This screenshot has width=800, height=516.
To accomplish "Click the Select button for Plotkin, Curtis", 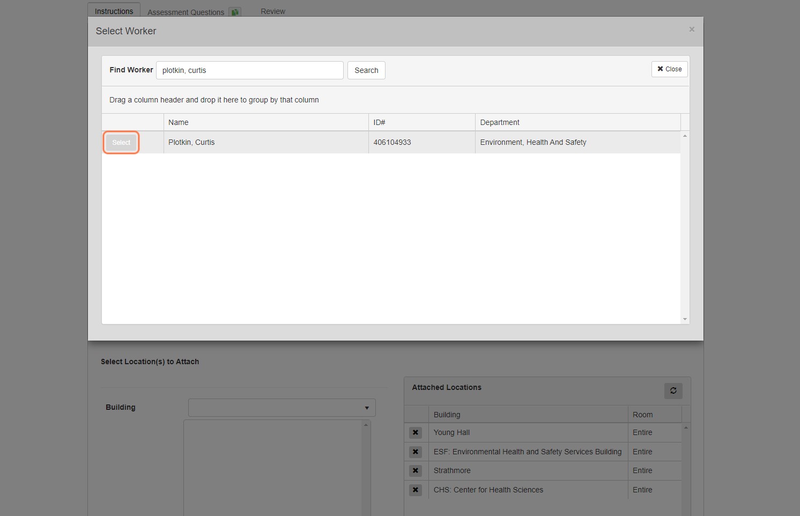I will tap(121, 143).
